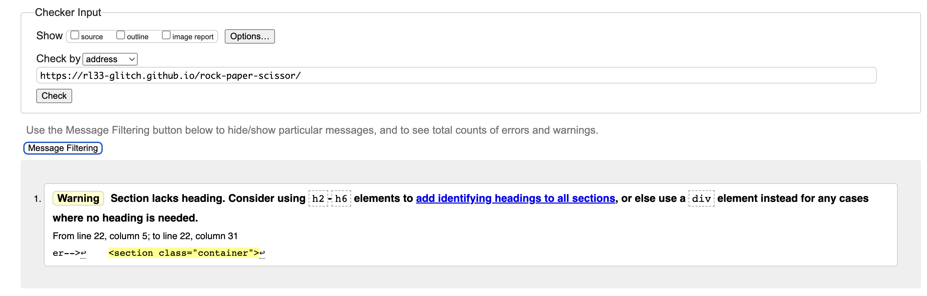The height and width of the screenshot is (296, 927).
Task: Click the Options... button
Action: pyautogui.click(x=249, y=36)
